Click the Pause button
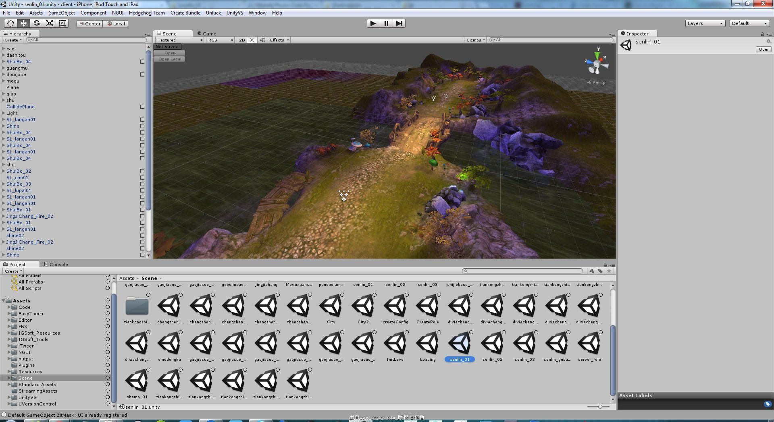 tap(386, 23)
